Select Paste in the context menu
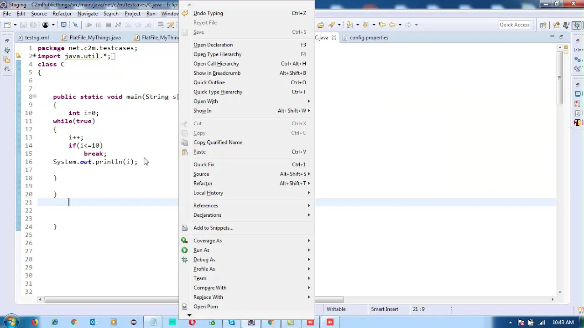The height and width of the screenshot is (328, 584). click(x=247, y=152)
